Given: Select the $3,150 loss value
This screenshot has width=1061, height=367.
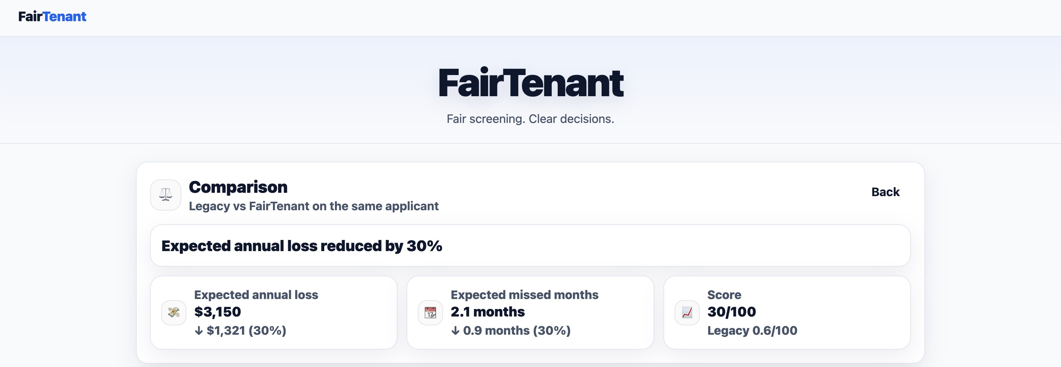Looking at the screenshot, I should pos(217,312).
